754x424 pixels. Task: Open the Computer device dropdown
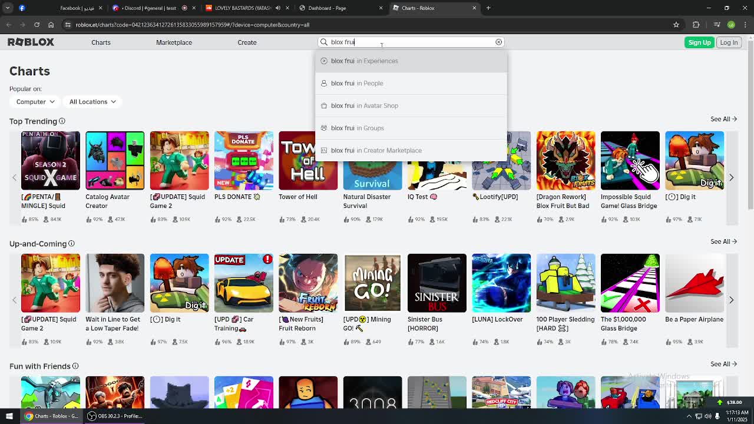35,102
